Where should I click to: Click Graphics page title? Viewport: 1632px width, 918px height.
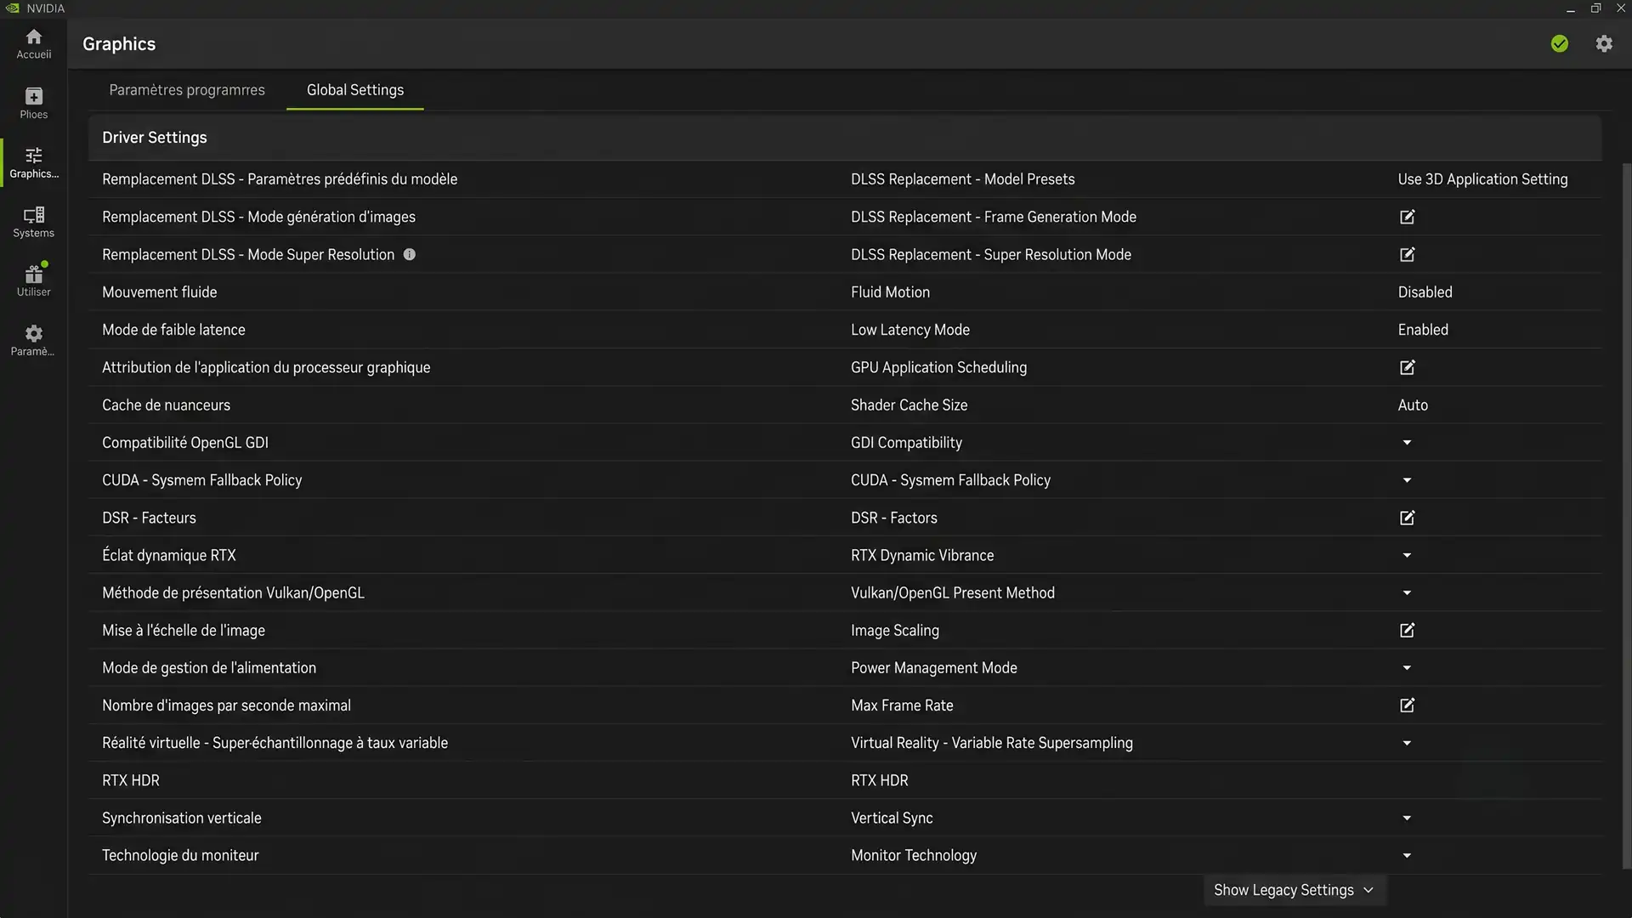click(119, 44)
